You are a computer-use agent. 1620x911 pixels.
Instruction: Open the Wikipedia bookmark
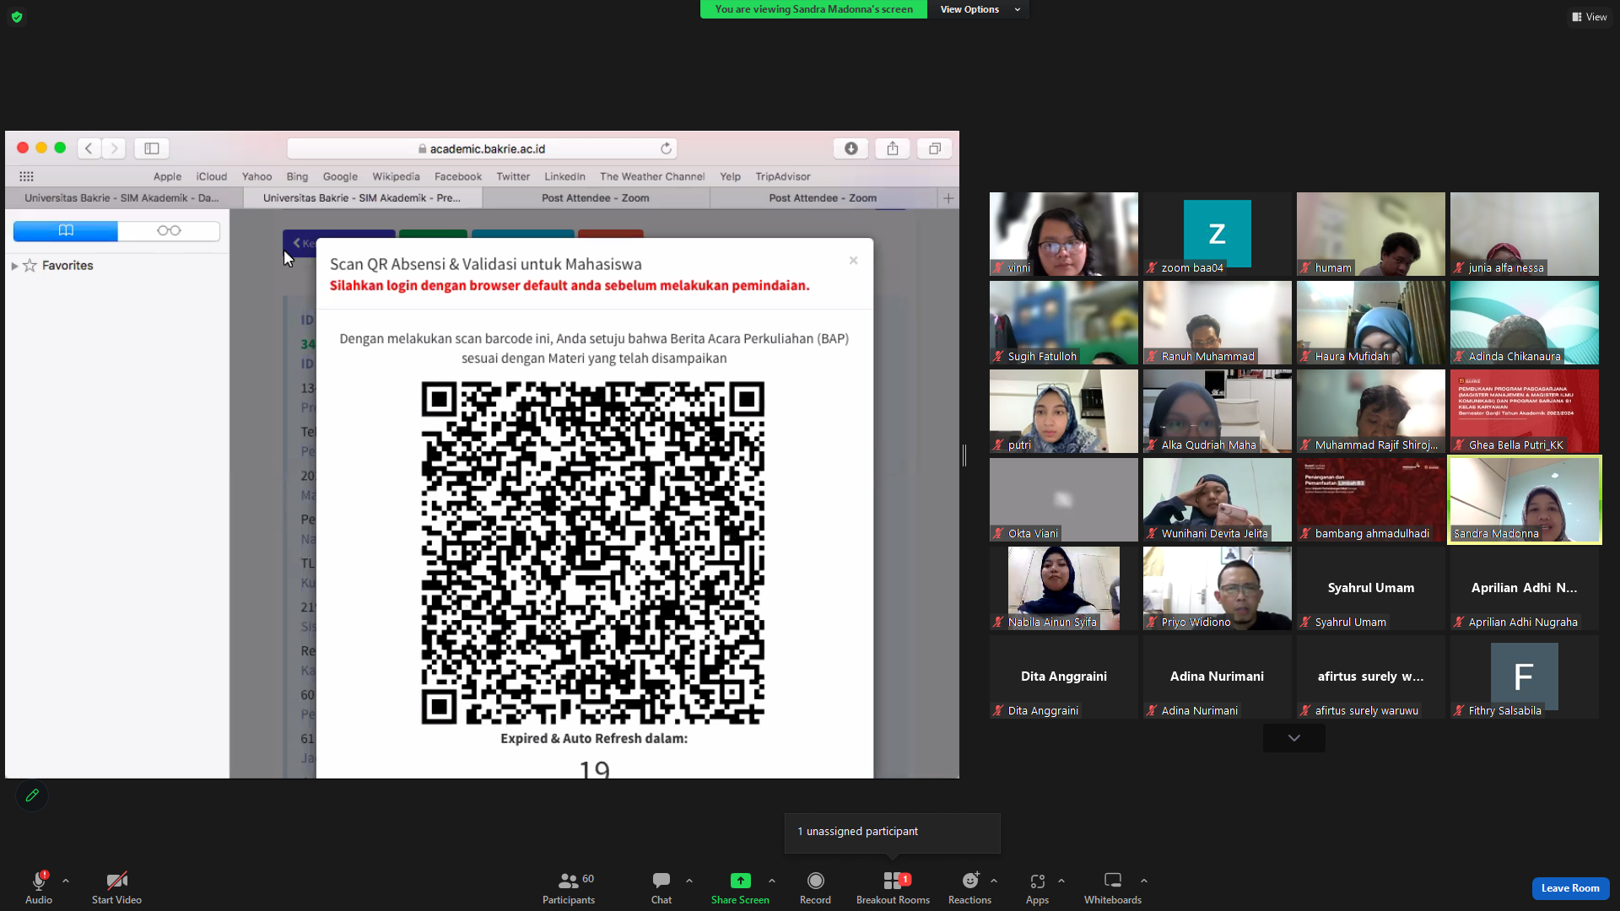396,176
